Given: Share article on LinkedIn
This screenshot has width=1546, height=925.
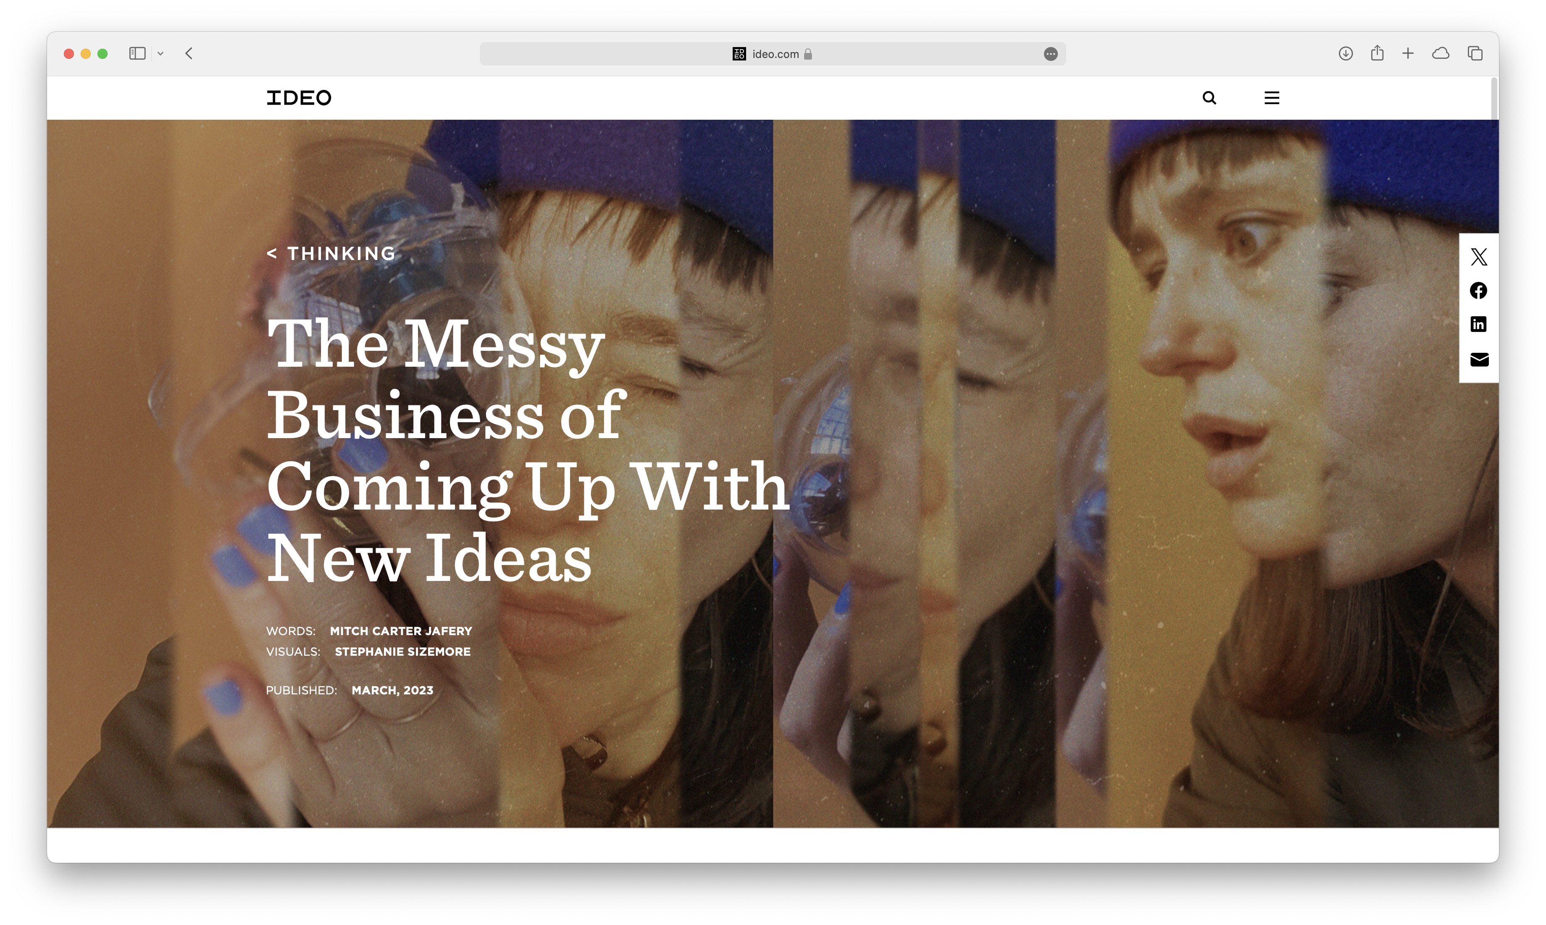Looking at the screenshot, I should point(1479,324).
